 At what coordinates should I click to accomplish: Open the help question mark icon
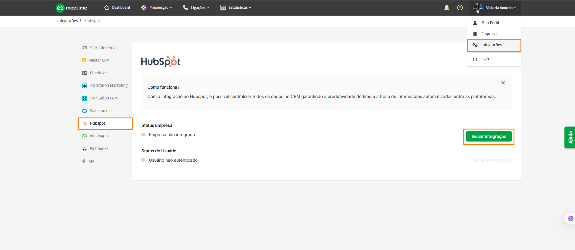460,8
